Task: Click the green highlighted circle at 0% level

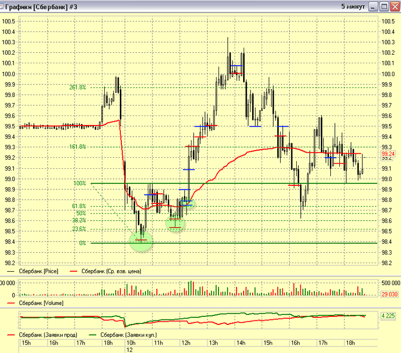Action: (x=141, y=241)
